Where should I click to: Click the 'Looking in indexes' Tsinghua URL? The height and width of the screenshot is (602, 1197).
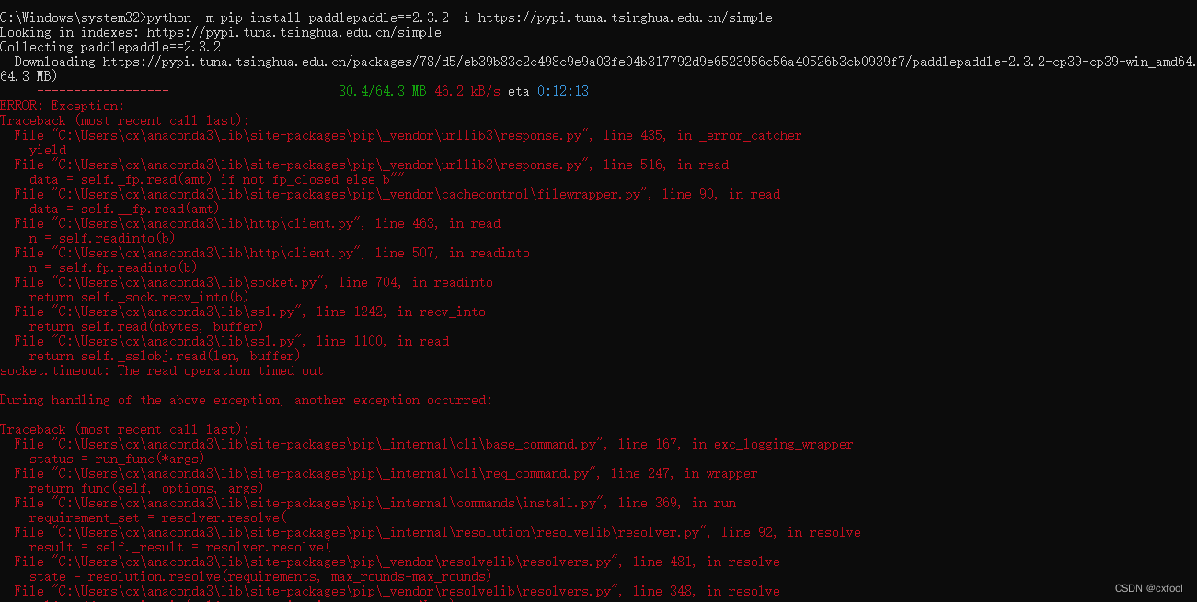(294, 32)
